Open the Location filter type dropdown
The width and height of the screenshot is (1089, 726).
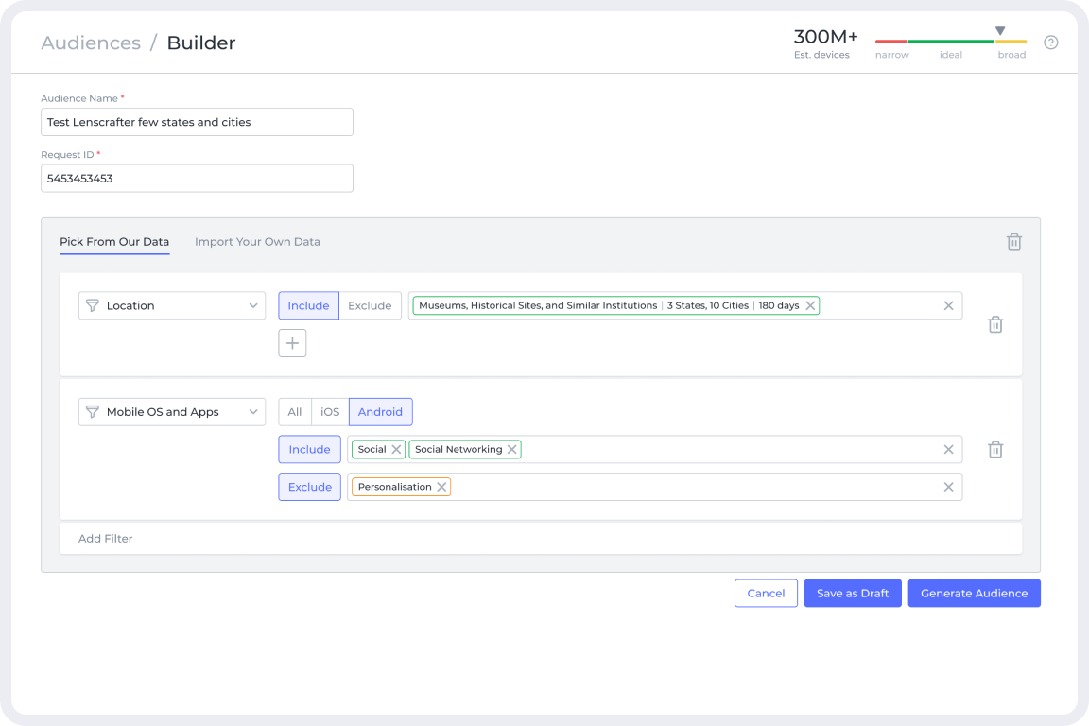tap(172, 306)
